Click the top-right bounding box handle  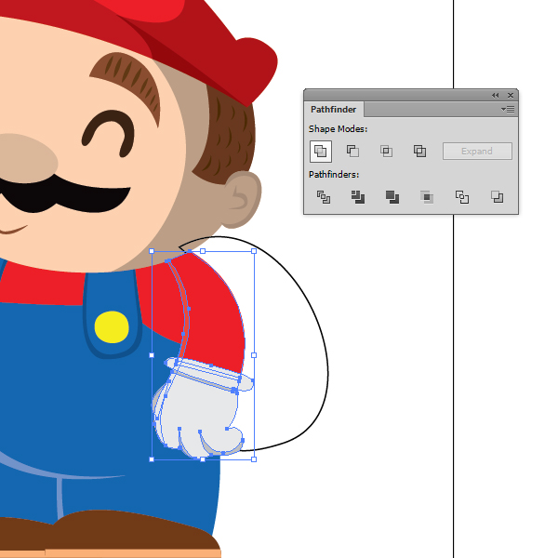[254, 251]
